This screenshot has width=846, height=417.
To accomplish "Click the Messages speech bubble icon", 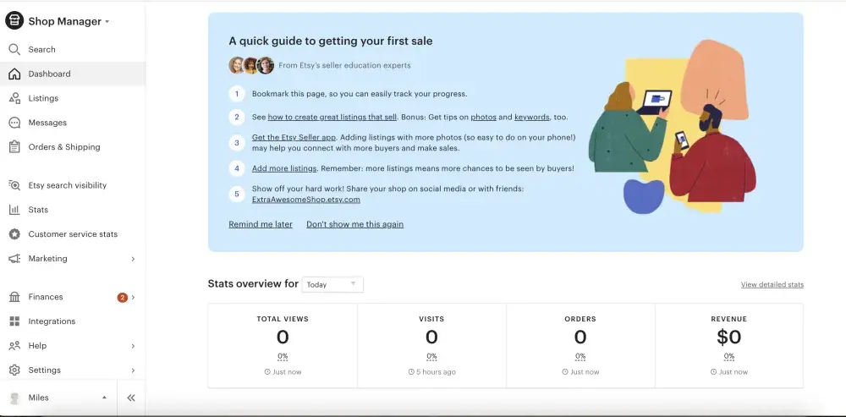I will [x=14, y=123].
